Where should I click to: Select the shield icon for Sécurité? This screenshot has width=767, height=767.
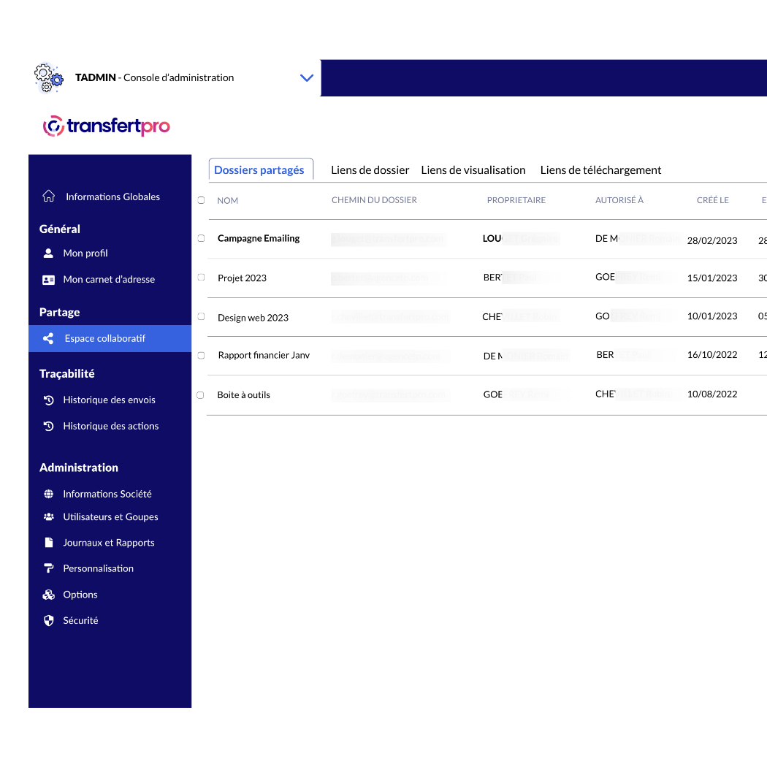pos(48,620)
